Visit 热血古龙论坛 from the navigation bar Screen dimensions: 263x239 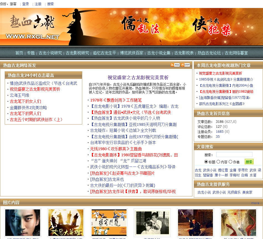(x=209, y=53)
